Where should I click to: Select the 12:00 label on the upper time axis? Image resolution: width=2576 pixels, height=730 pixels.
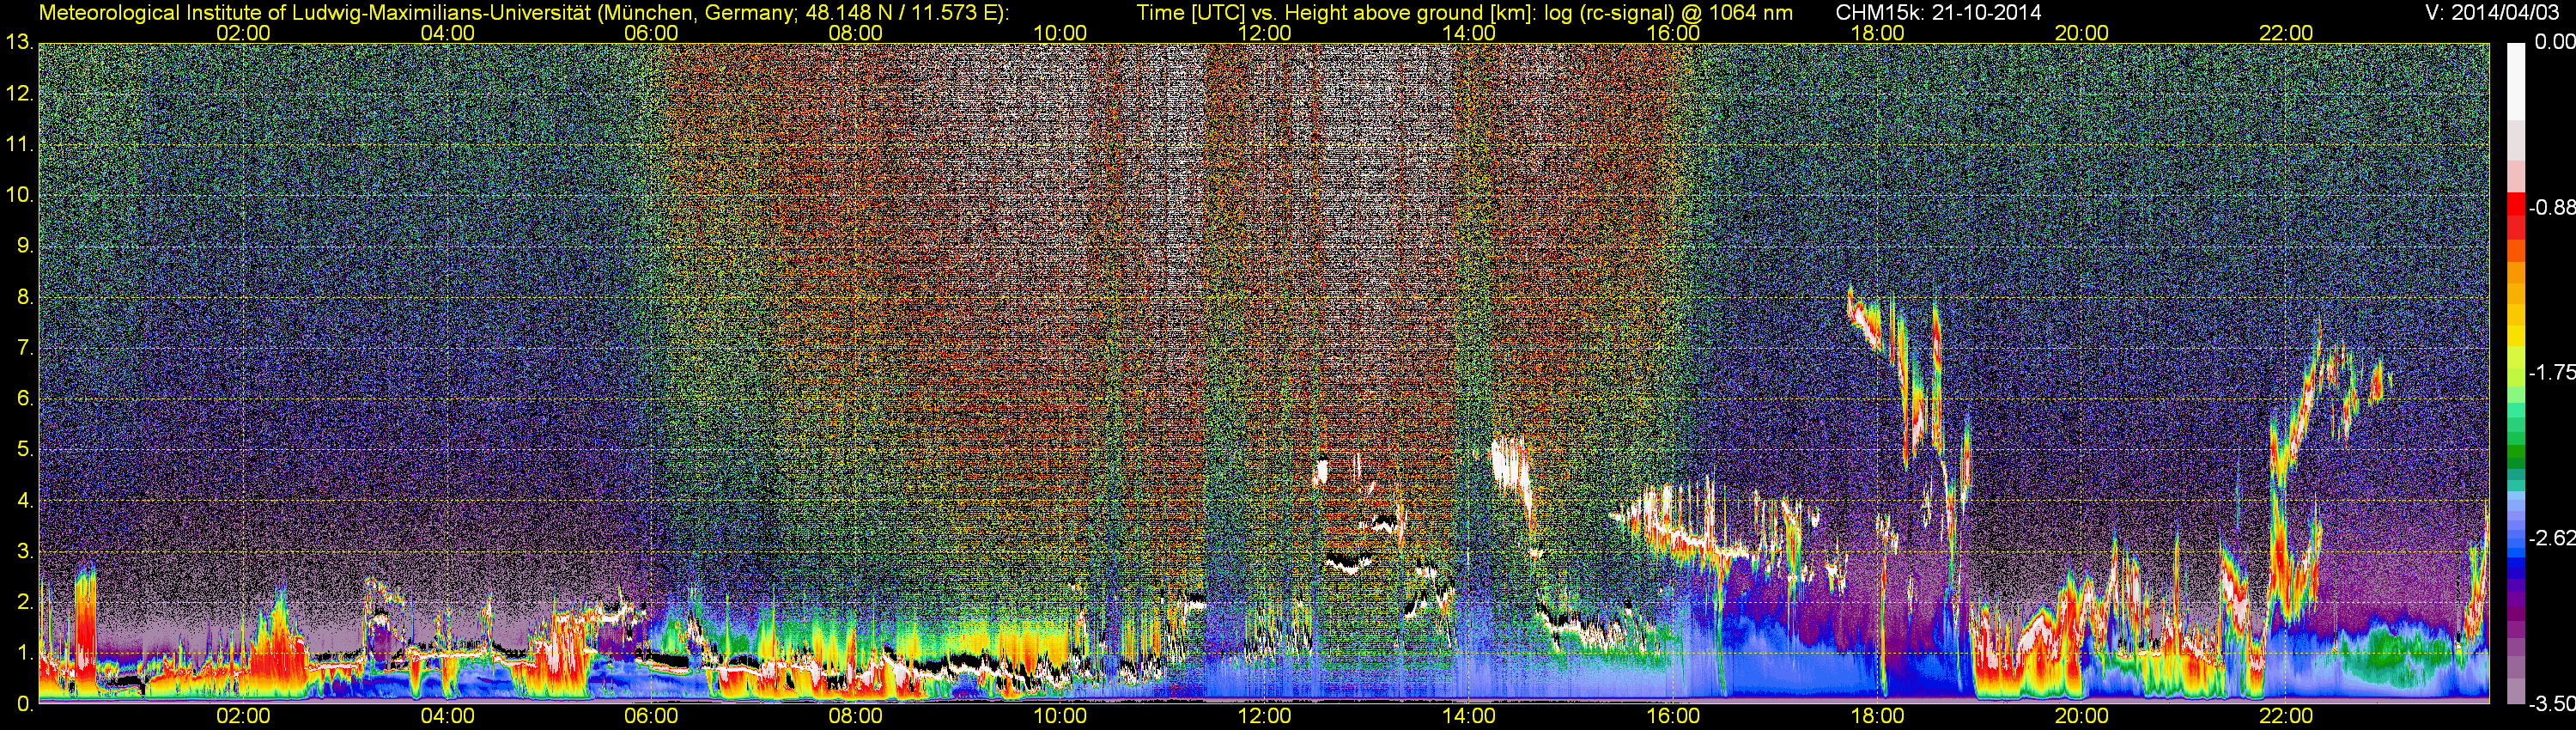pos(1264,33)
